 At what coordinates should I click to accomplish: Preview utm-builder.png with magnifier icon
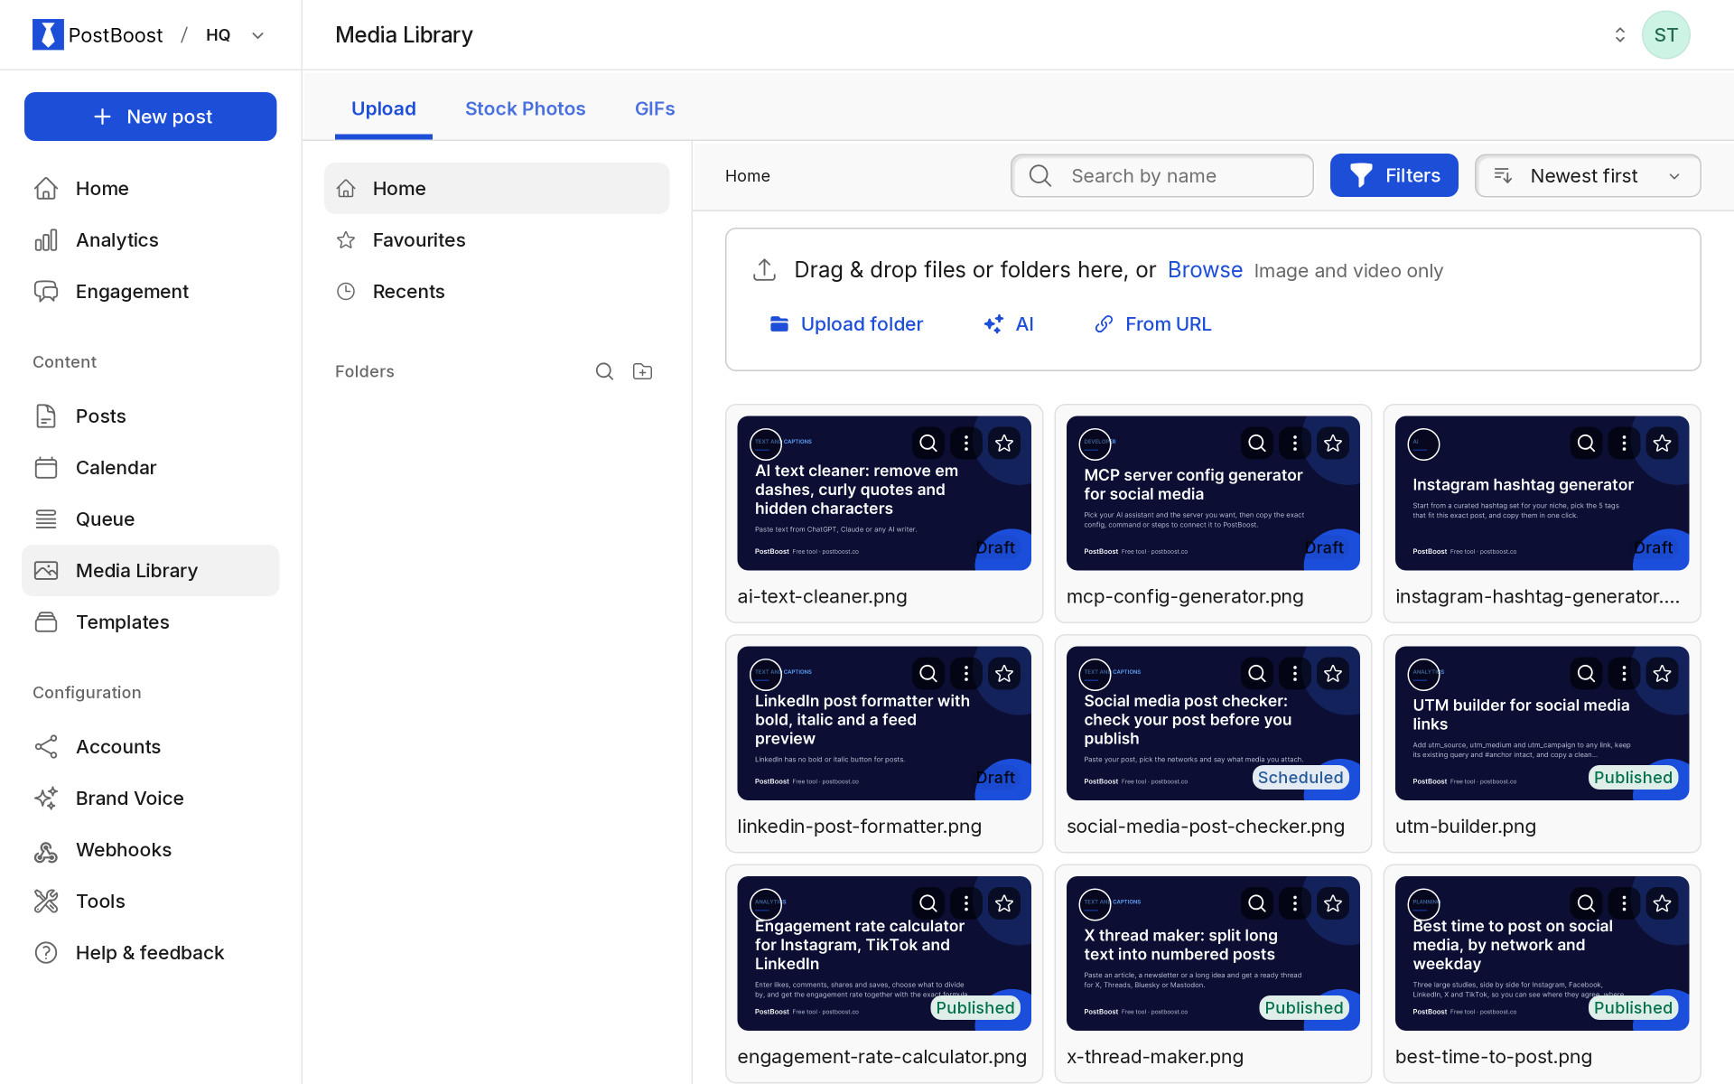click(1585, 673)
